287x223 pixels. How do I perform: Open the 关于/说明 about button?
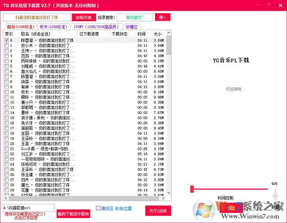[158, 211]
